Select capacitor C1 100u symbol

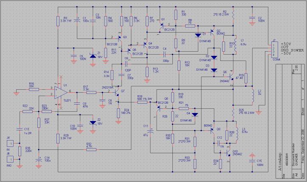77,20
